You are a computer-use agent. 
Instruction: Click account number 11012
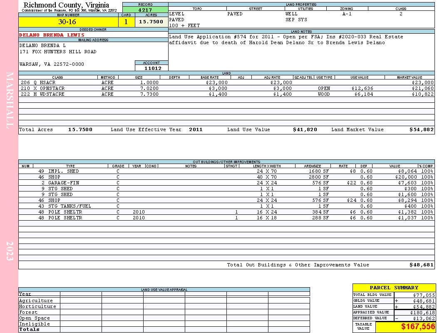(153, 68)
